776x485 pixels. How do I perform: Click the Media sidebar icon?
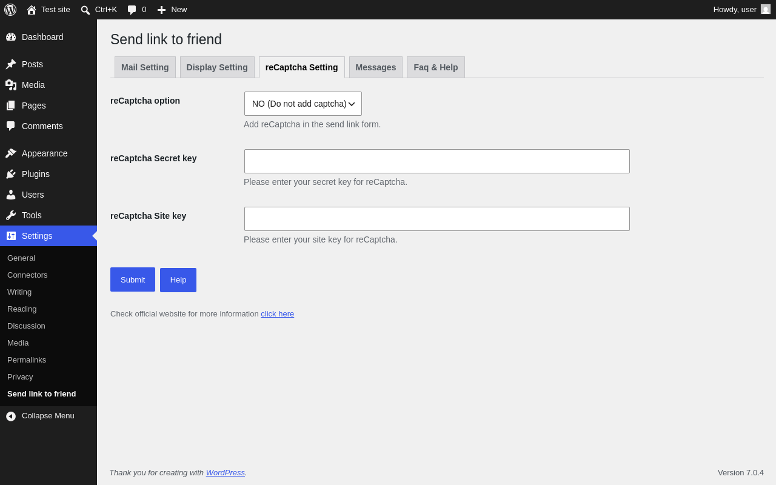click(11, 85)
